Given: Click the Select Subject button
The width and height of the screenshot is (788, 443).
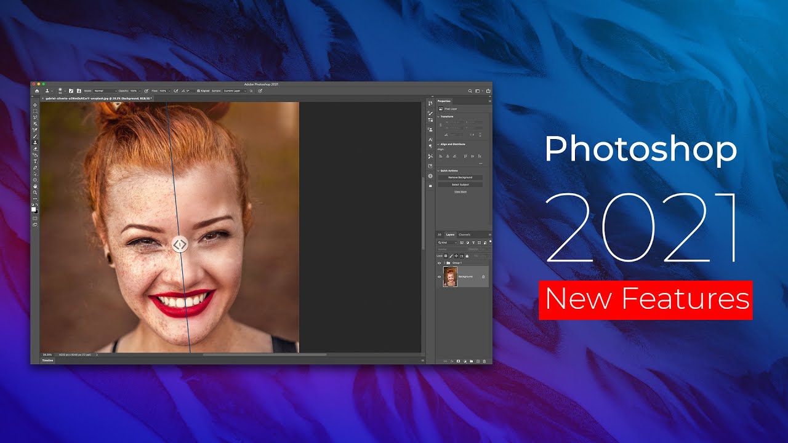Looking at the screenshot, I should coord(460,185).
